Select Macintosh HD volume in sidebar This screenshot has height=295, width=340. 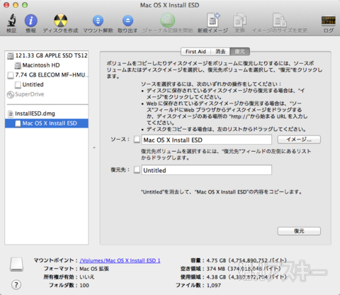tap(47, 65)
